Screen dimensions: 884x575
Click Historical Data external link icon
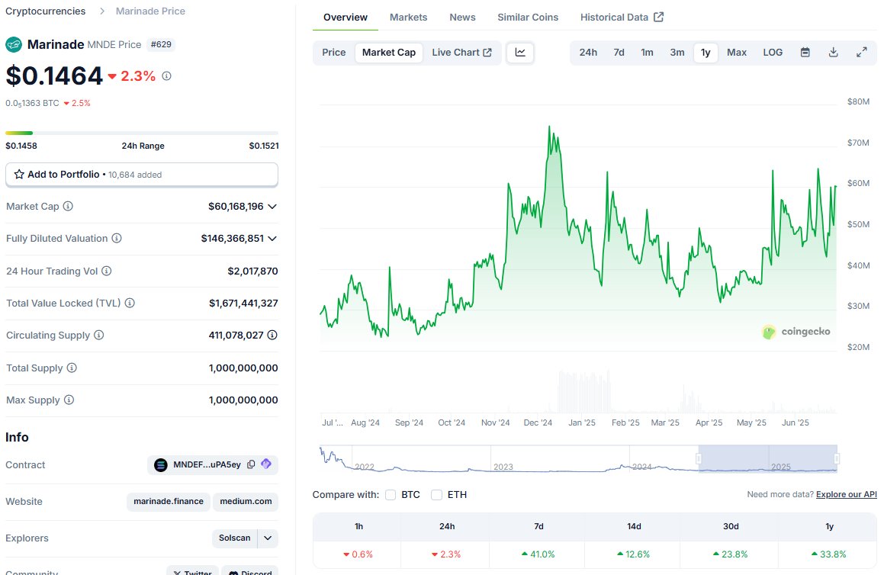pyautogui.click(x=658, y=17)
